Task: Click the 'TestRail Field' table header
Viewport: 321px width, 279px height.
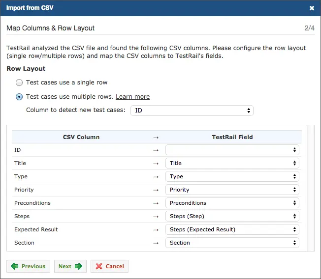Action: [x=232, y=137]
